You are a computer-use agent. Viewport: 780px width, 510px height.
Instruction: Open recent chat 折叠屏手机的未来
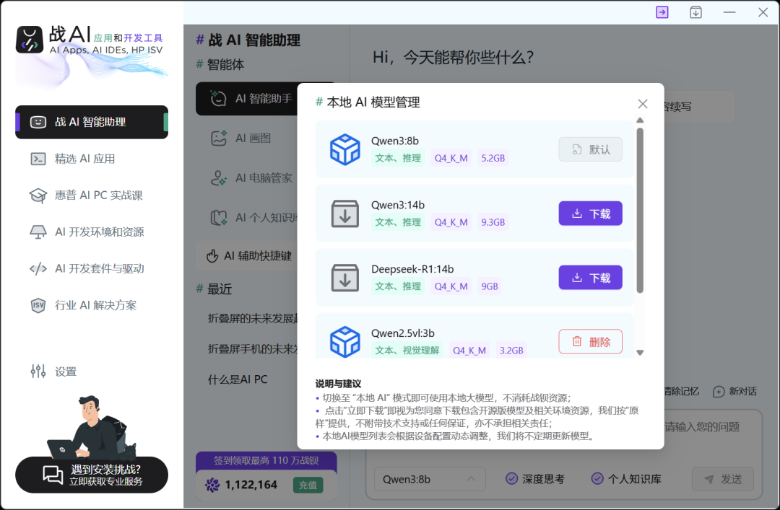[253, 349]
